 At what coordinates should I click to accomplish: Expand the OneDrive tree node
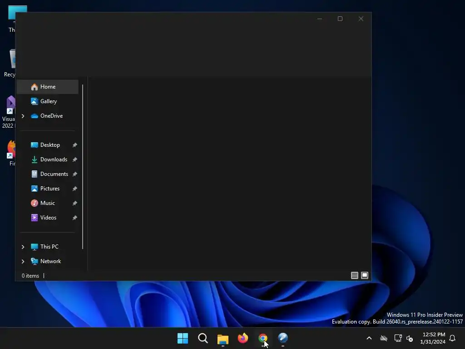(x=23, y=116)
